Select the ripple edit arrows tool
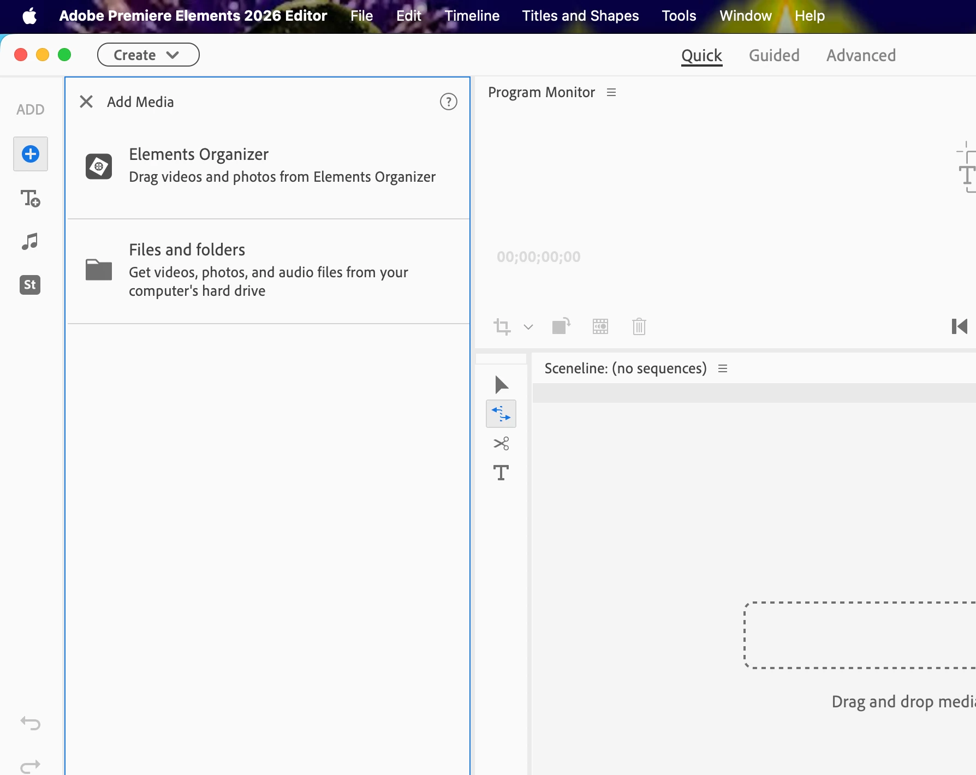The width and height of the screenshot is (976, 775). (501, 414)
